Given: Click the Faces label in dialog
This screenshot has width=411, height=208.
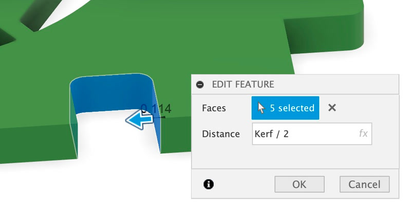Looking at the screenshot, I should pos(214,108).
